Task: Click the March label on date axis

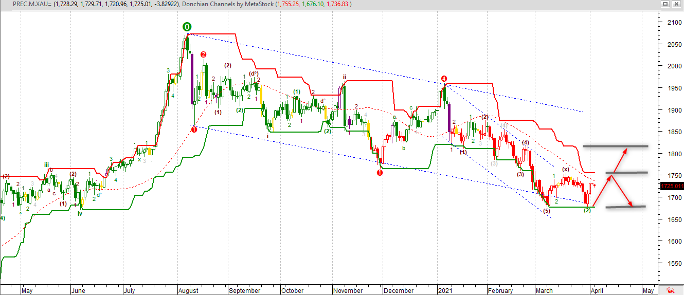Action: coord(544,291)
